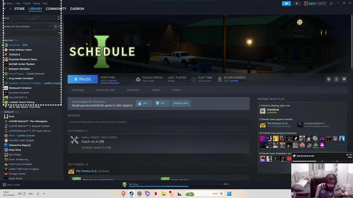Click the activity post text field

[x=159, y=122]
